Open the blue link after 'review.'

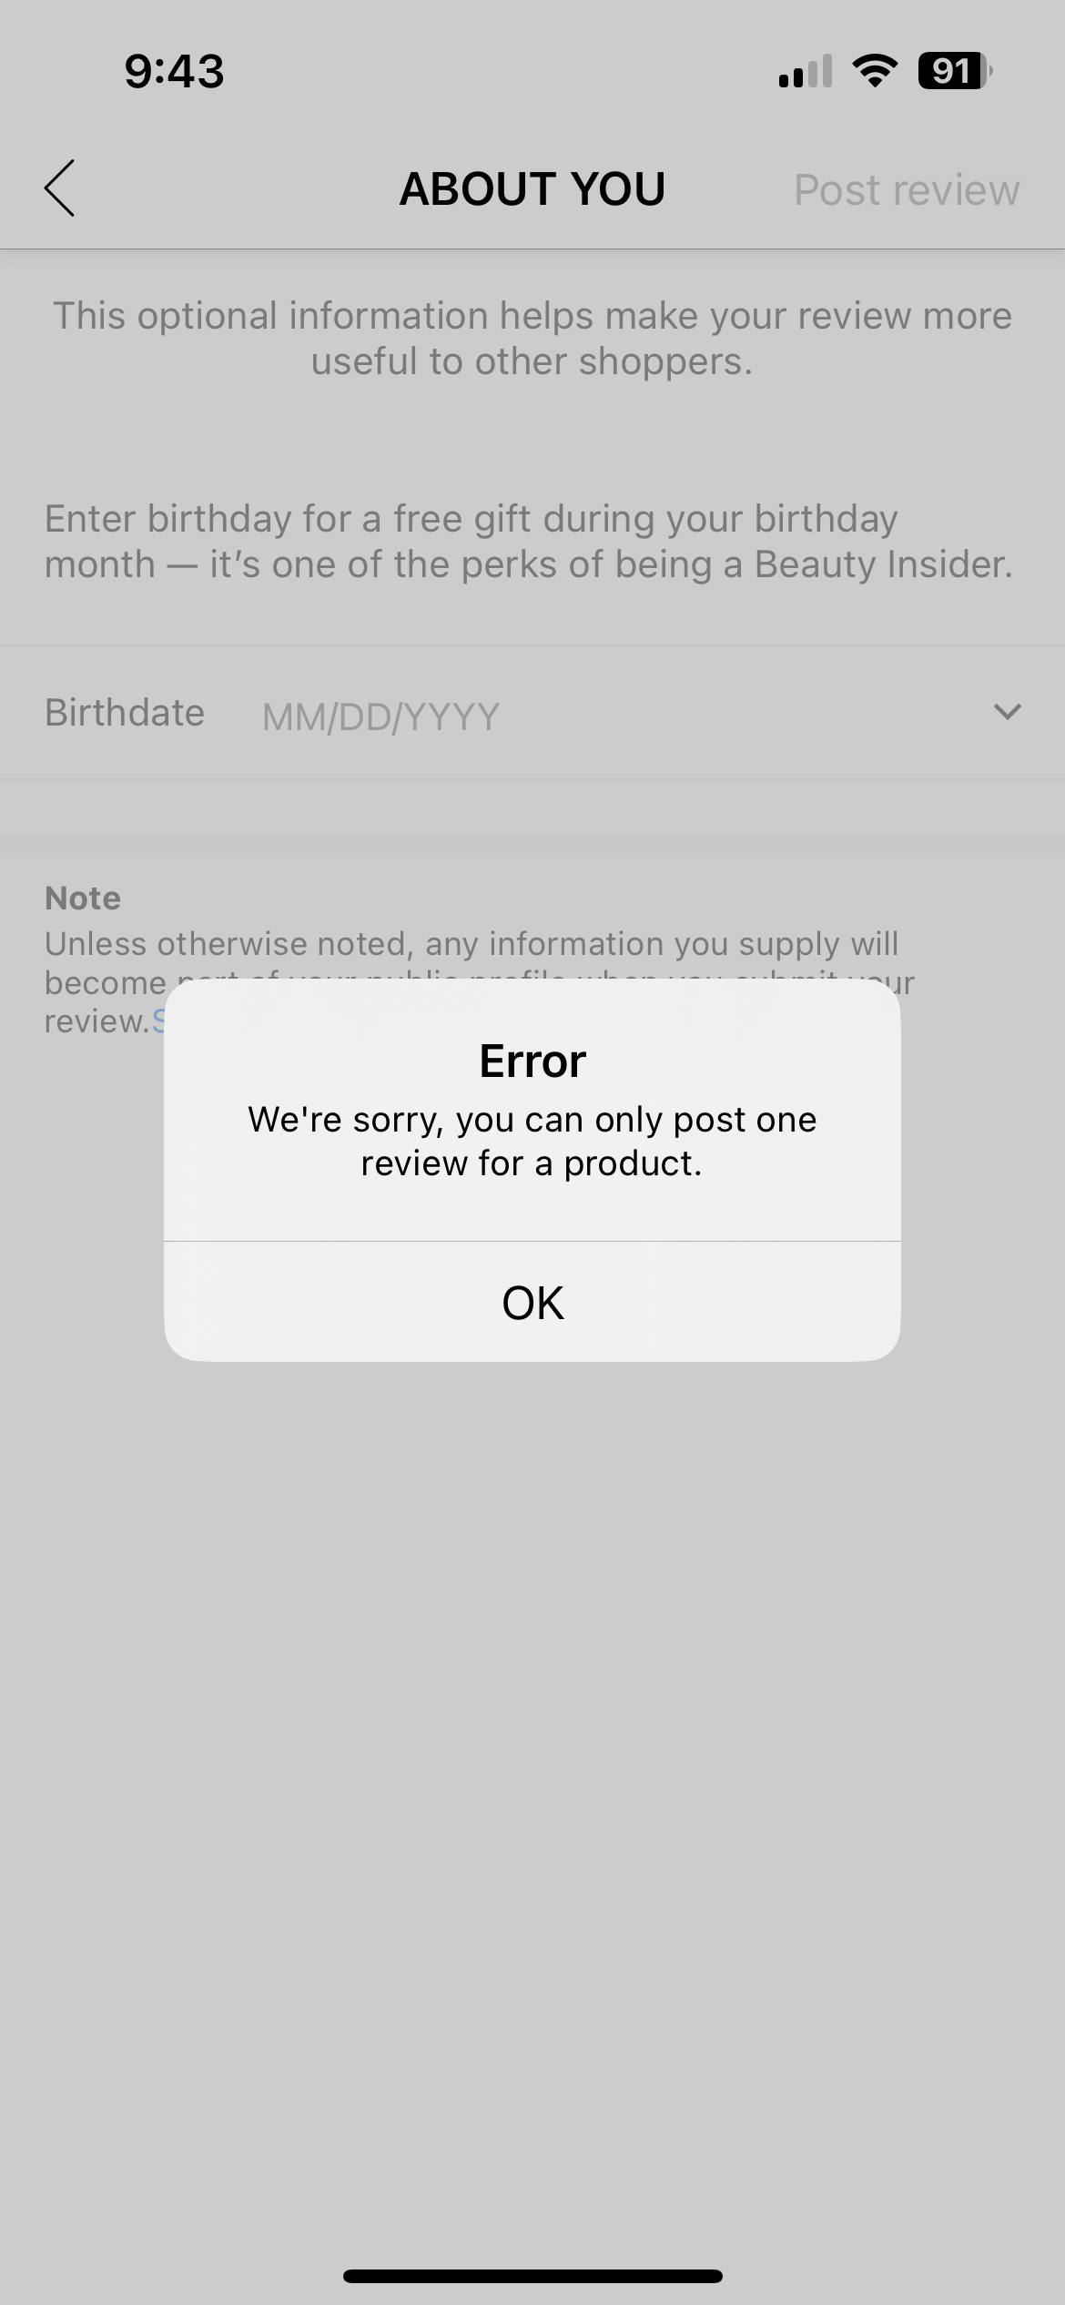(158, 1020)
